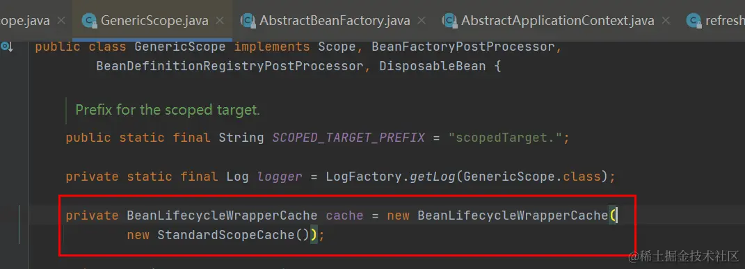Click BeanFactoryPostProcessor in the implements list
Screen dimensions: 745x269
463,47
